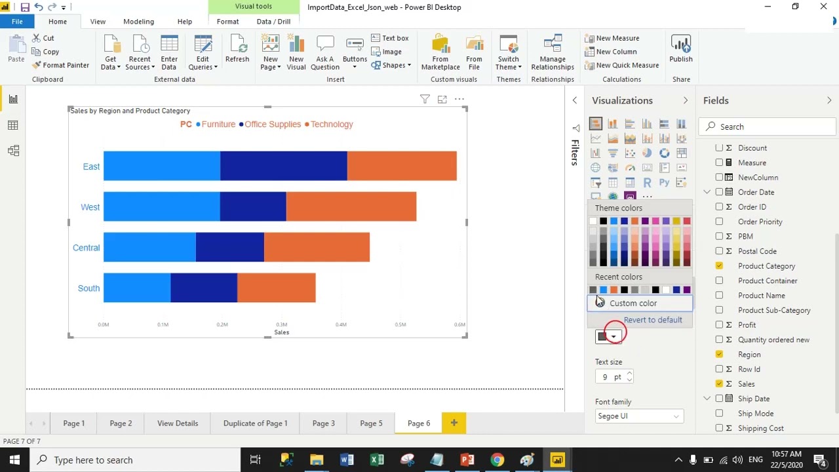Click the Refresh icon in ribbon
839x472 pixels.
237,49
